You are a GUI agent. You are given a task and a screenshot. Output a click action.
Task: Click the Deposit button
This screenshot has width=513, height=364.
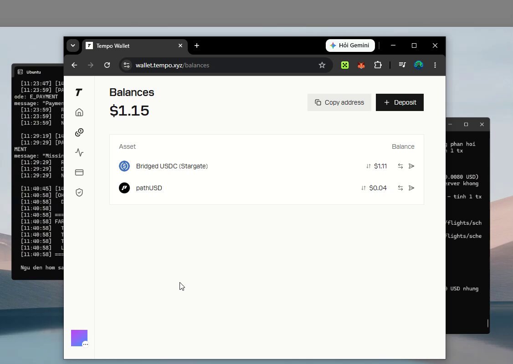(x=400, y=102)
